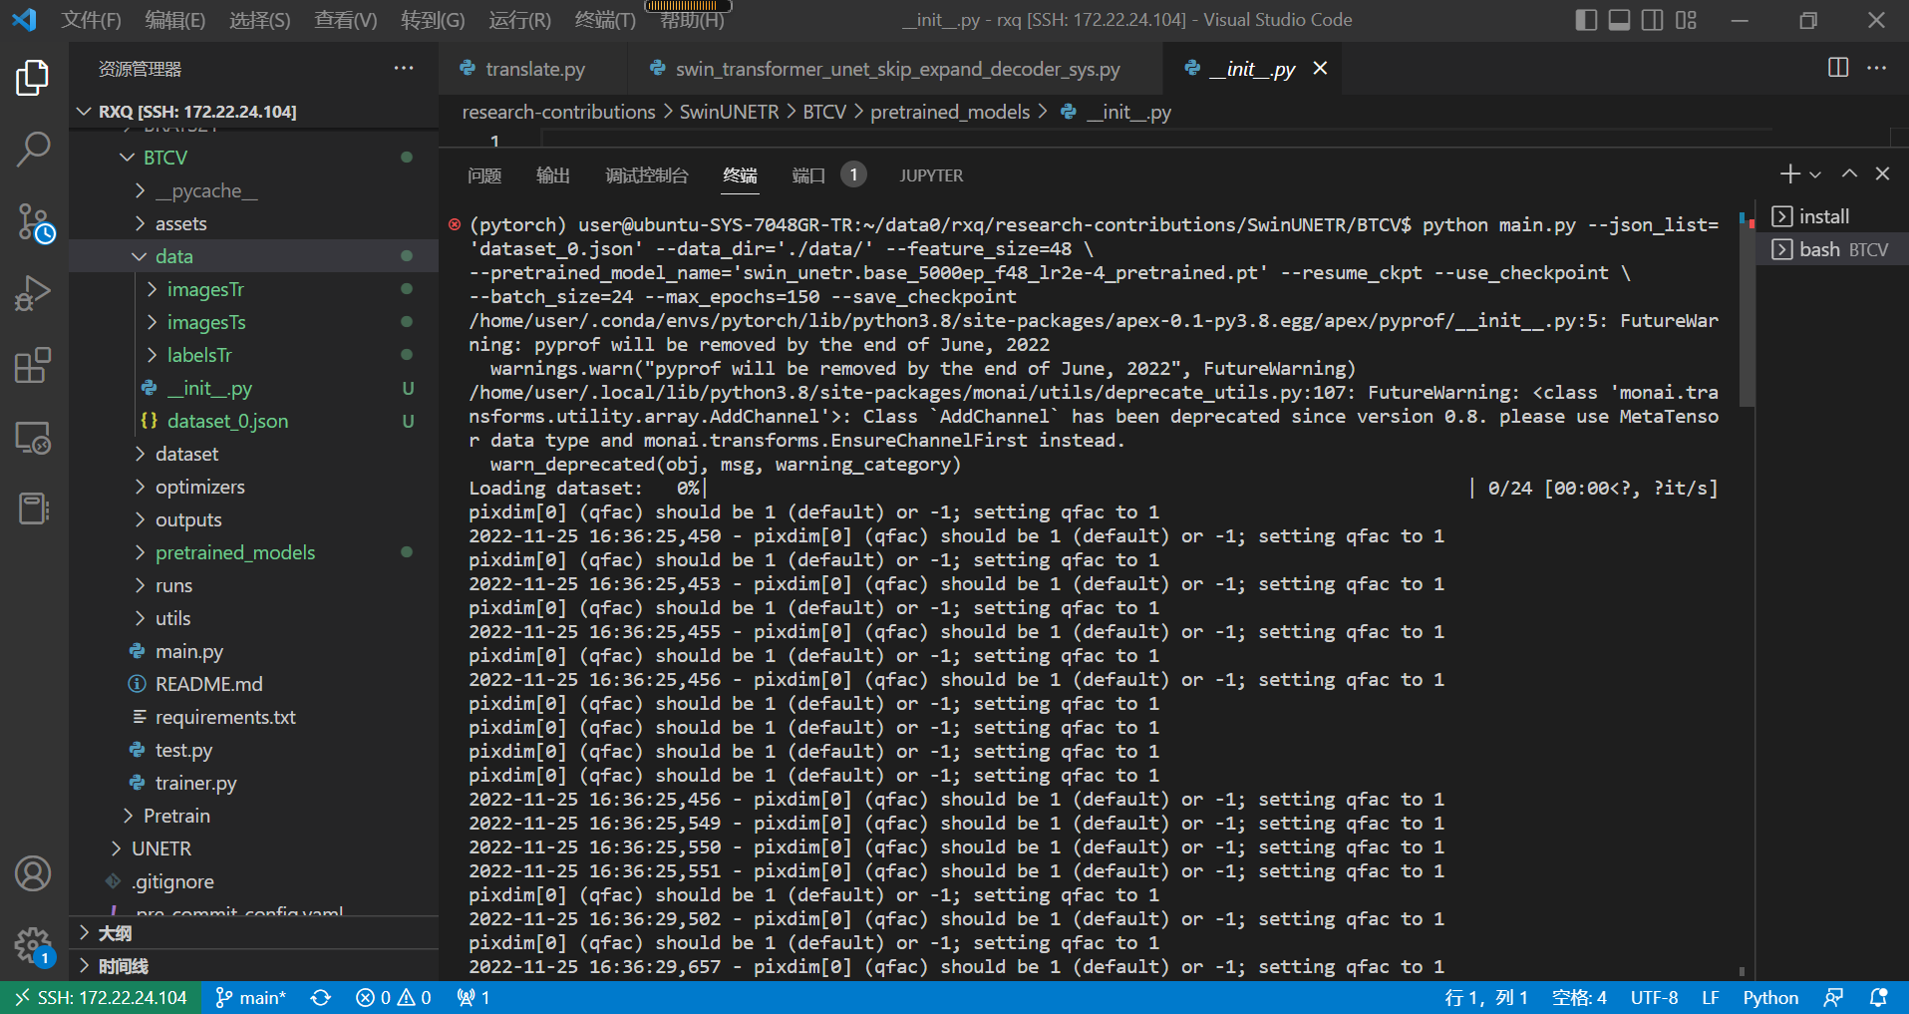The image size is (1909, 1014).
Task: Open the Source Control view
Action: [33, 221]
